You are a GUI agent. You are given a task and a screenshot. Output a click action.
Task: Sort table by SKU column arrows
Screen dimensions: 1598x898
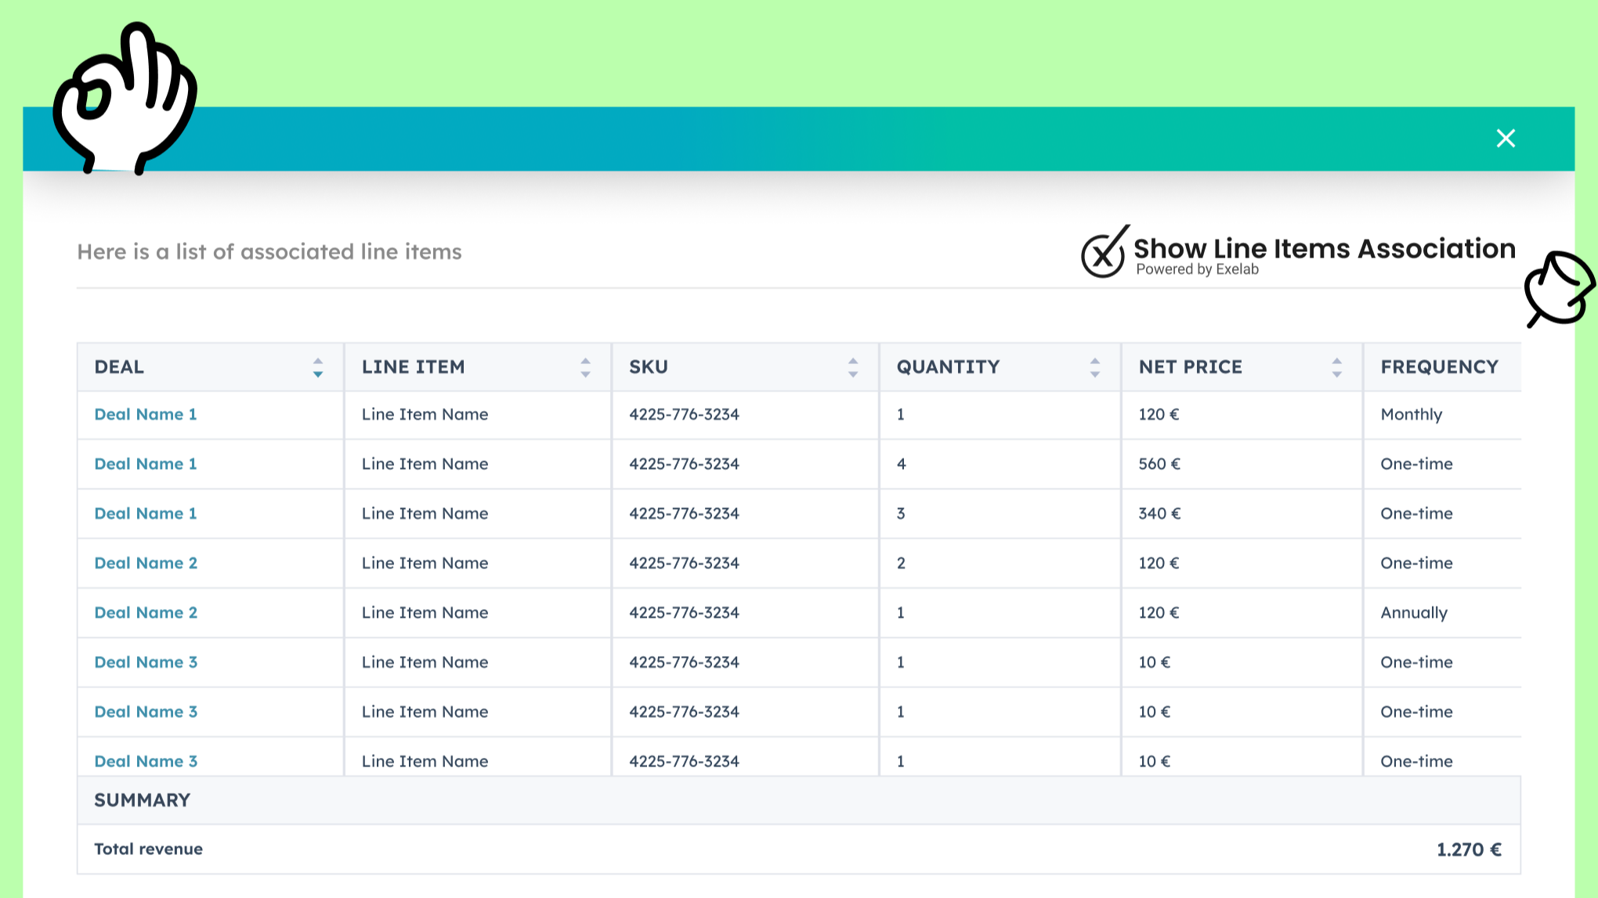click(x=852, y=367)
